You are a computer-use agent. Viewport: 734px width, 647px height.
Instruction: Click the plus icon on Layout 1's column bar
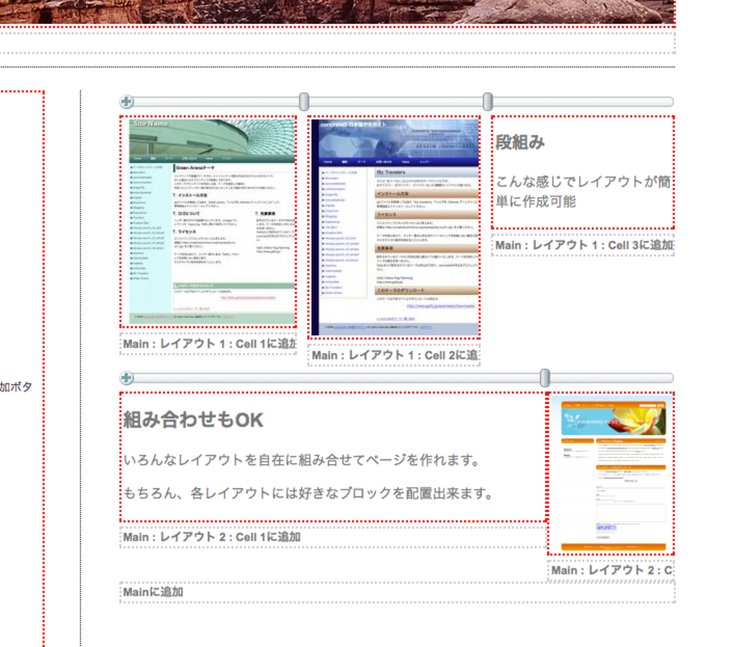click(126, 102)
